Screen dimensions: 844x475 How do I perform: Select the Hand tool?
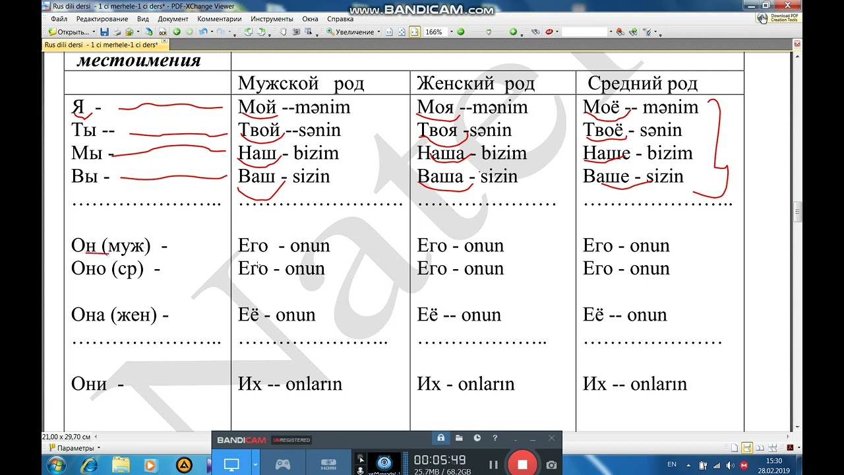tap(283, 32)
